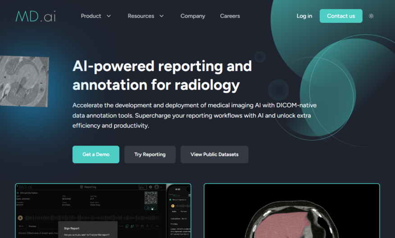
Task: Click the MD.ai logo
Action: tap(36, 16)
